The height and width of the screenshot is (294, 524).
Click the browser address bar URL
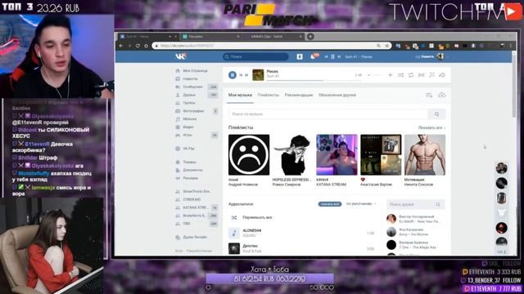[187, 46]
